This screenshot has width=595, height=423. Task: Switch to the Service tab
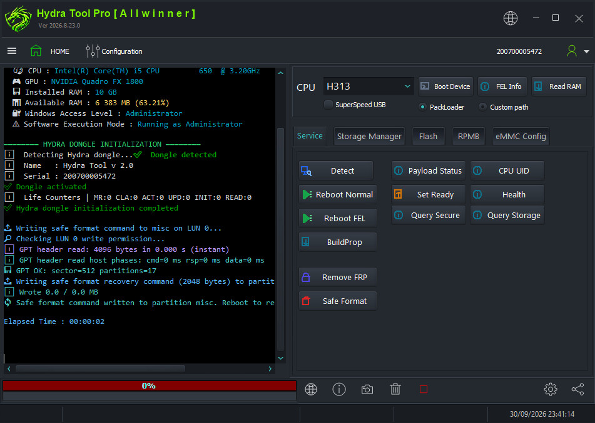click(x=310, y=136)
